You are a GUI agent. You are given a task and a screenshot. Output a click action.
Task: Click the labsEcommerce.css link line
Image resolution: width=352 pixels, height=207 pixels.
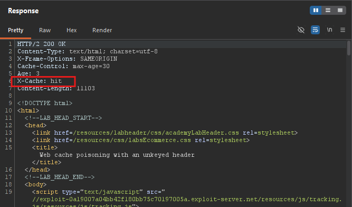coord(141,140)
